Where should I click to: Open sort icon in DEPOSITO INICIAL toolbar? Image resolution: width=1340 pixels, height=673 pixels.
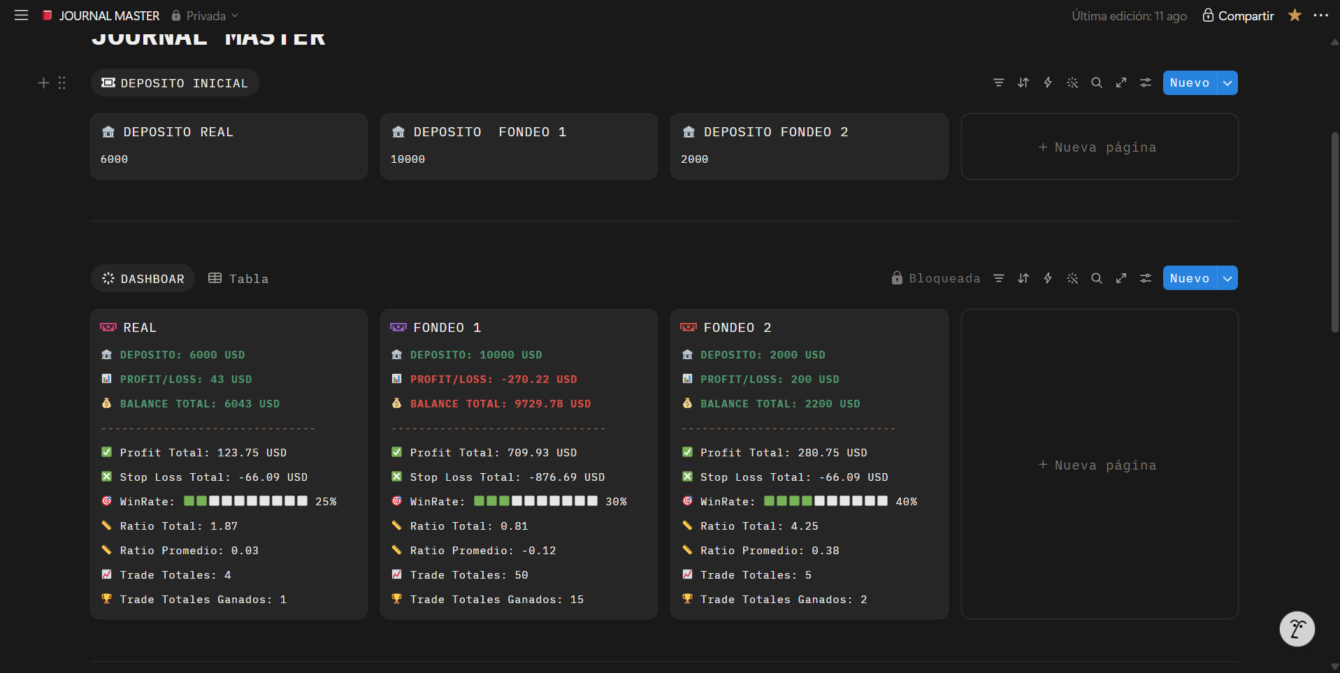coord(1023,82)
